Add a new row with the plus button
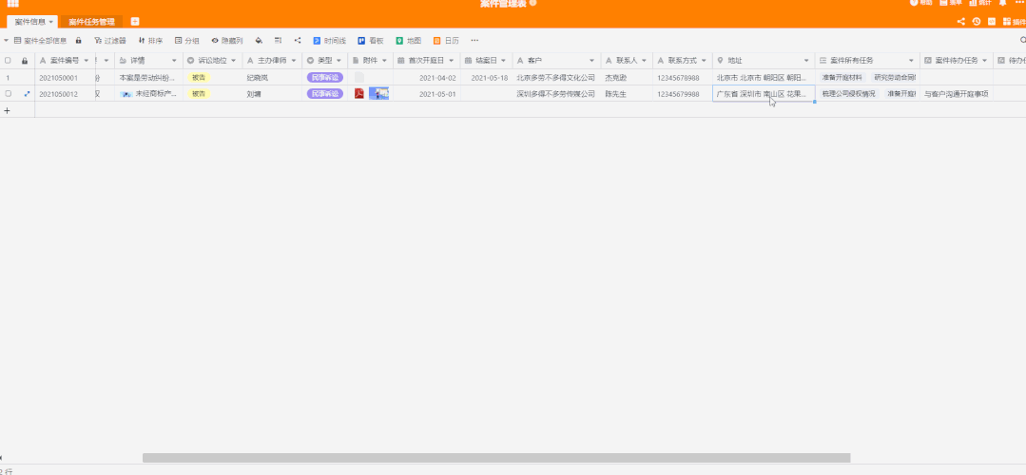The width and height of the screenshot is (1026, 475). coord(8,110)
